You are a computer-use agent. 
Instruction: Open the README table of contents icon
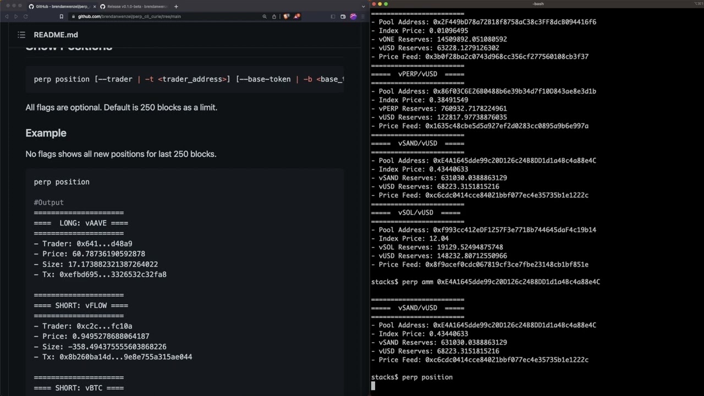[21, 35]
